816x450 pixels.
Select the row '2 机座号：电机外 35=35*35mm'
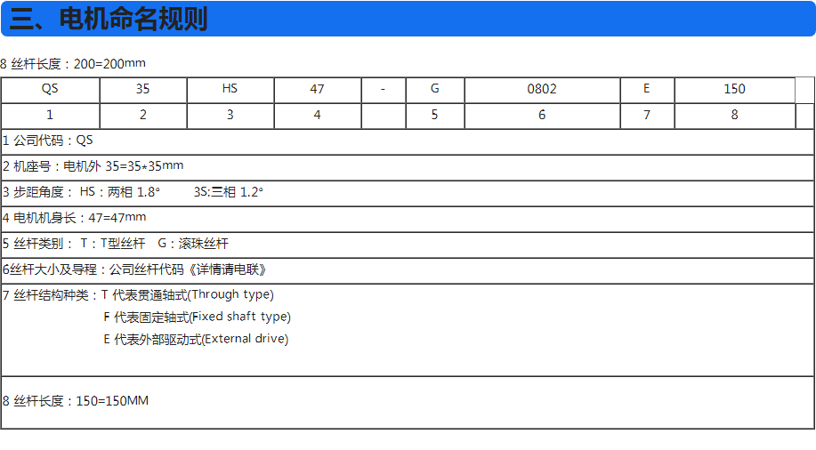408,167
